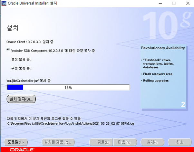Click the 설치(I) install button
194x152 pixels.
pyautogui.click(x=152, y=142)
